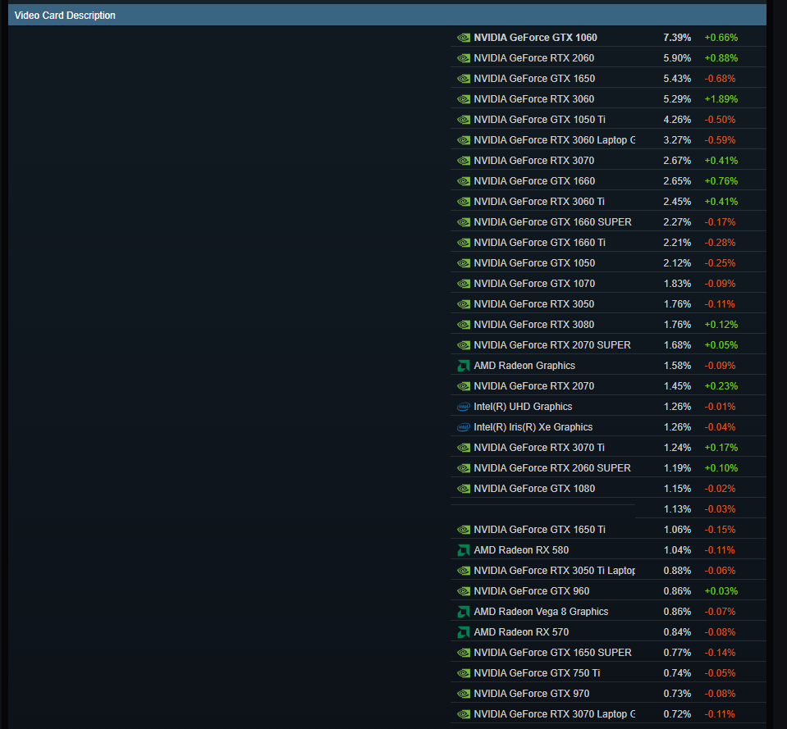Click the 5.90% share value
Viewport: 787px width, 729px height.
point(677,58)
